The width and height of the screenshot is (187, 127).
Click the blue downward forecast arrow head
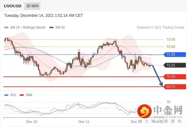click(x=161, y=84)
